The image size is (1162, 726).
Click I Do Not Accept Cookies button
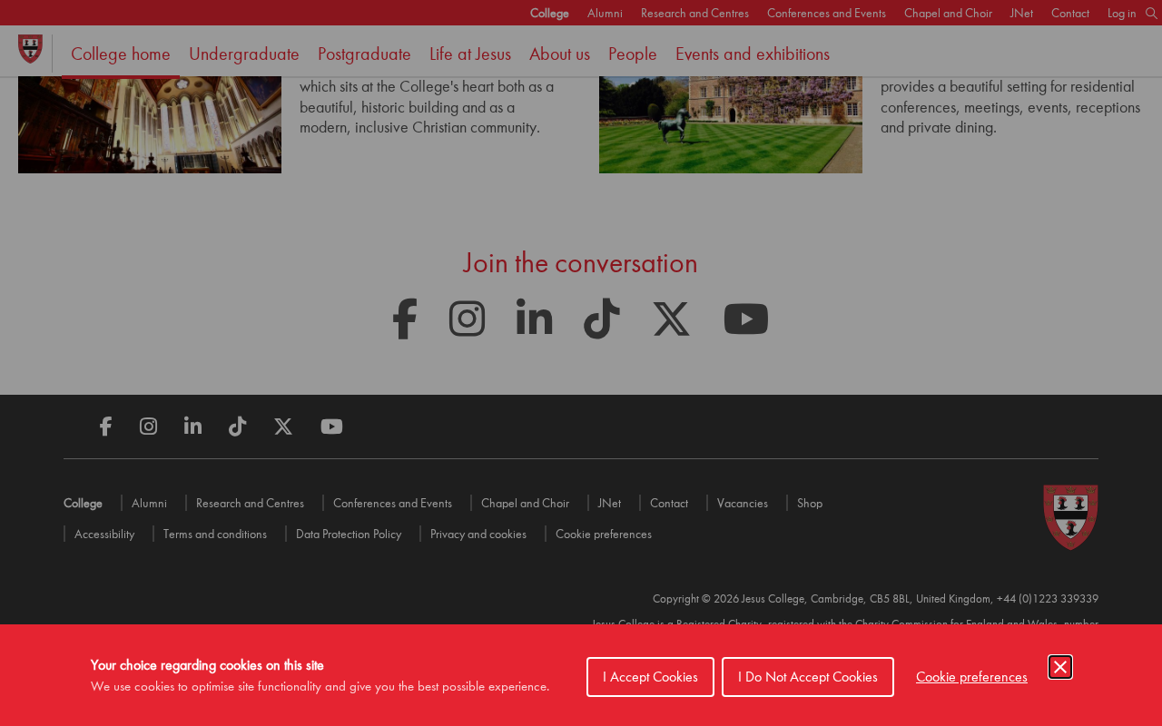pos(808,677)
